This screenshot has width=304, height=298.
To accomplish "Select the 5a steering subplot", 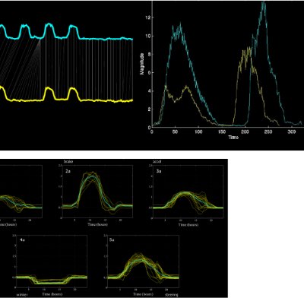I will coord(144,262).
